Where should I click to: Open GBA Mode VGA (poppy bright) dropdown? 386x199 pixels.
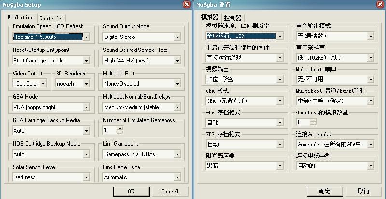point(86,107)
